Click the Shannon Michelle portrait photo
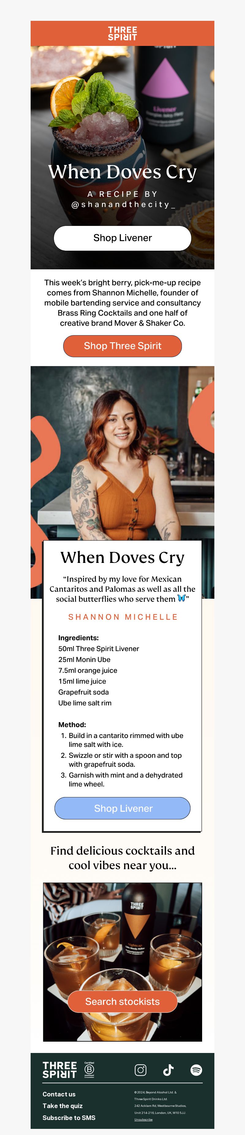245x1135 pixels. point(123,454)
